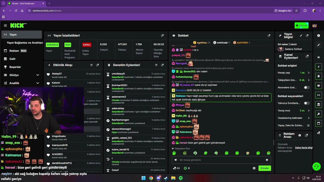Toggle the broadcast signal sidebar icon
Image resolution: width=324 pixels, height=182 pixels.
(x=318, y=95)
